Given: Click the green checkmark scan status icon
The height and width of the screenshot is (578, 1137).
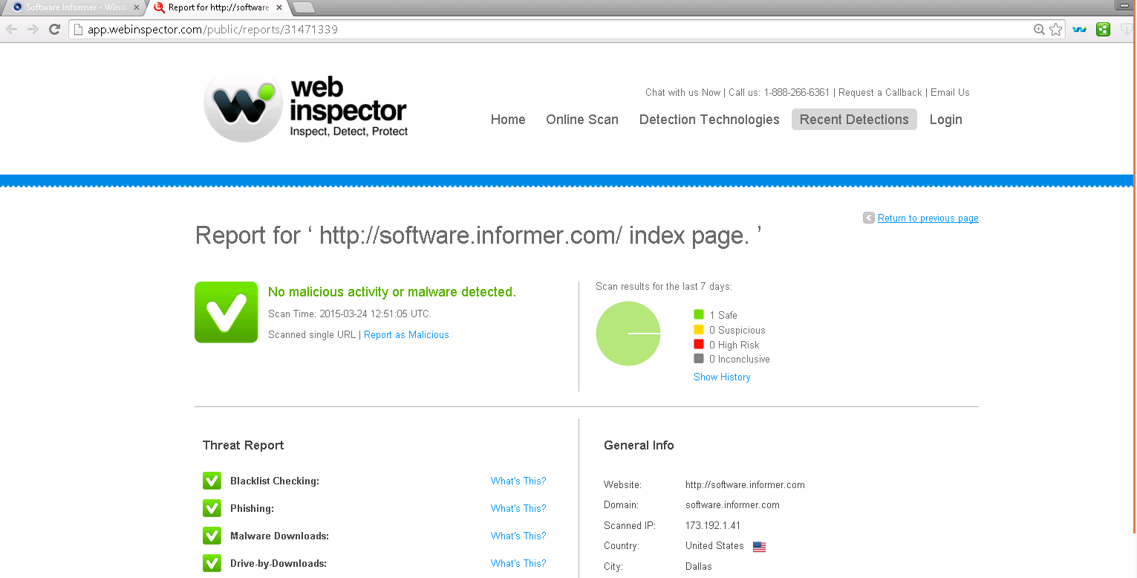Looking at the screenshot, I should pyautogui.click(x=226, y=312).
